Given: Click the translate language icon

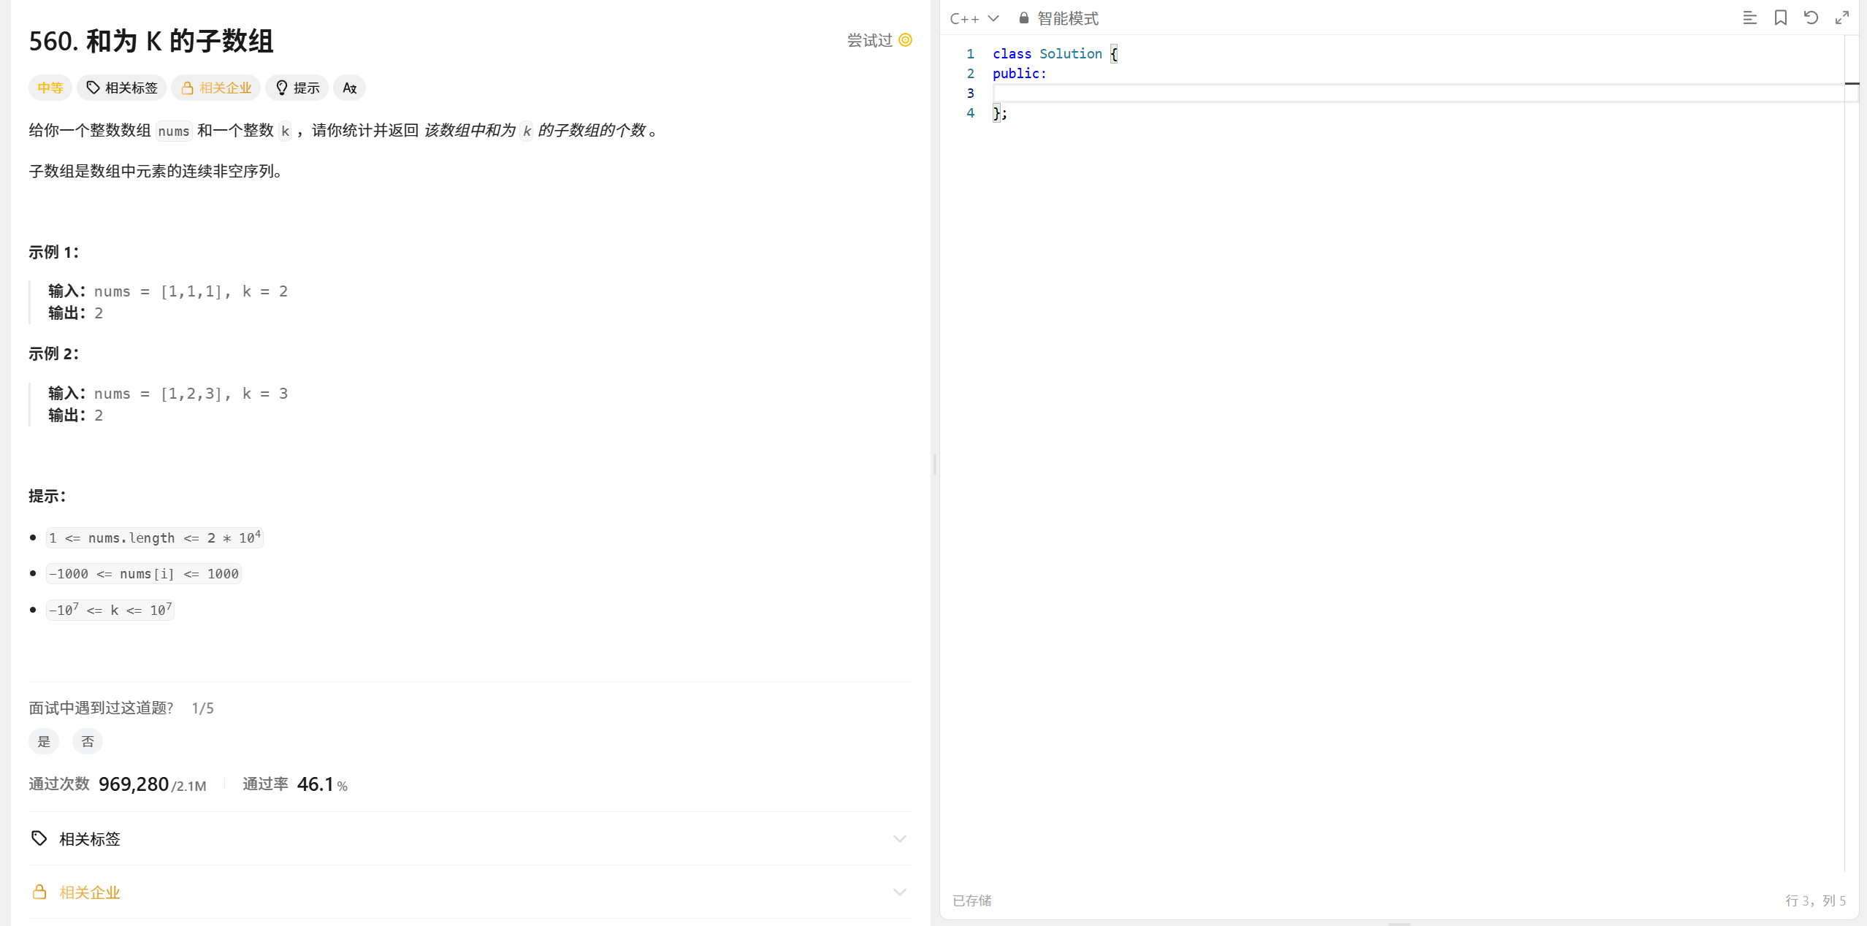Looking at the screenshot, I should tap(349, 88).
